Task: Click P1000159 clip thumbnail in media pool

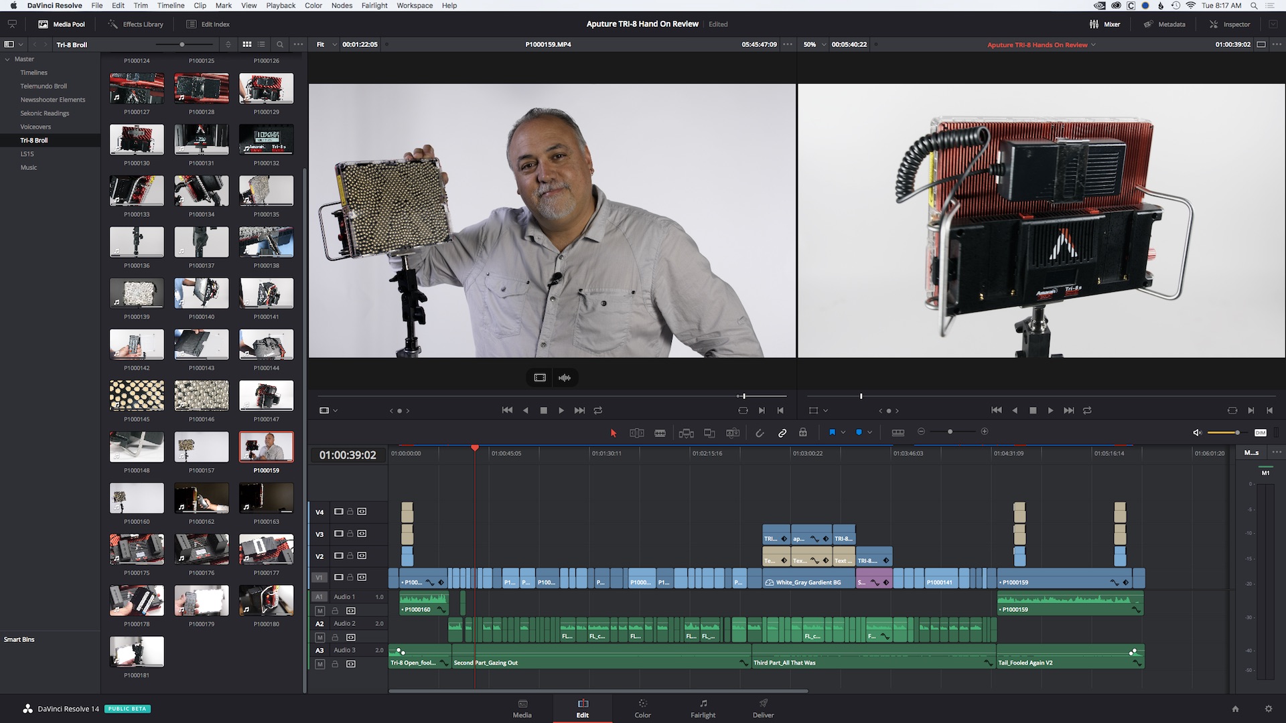Action: pos(266,447)
